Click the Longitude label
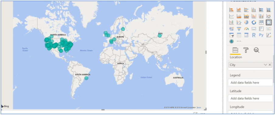 (x=237, y=107)
